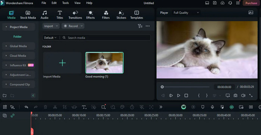The image size is (261, 135).
Task: Expand the Global Media section
Action: tap(19, 46)
